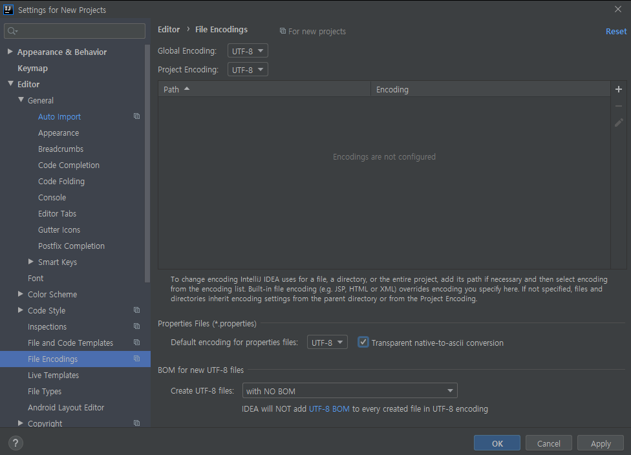Expand the Copyright node

coord(21,423)
